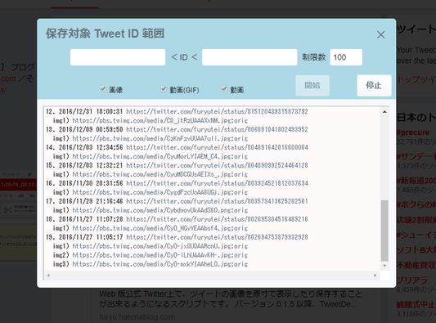Open img1 link of entry 19
Screen dimensions: 436x323
pos(160,246)
